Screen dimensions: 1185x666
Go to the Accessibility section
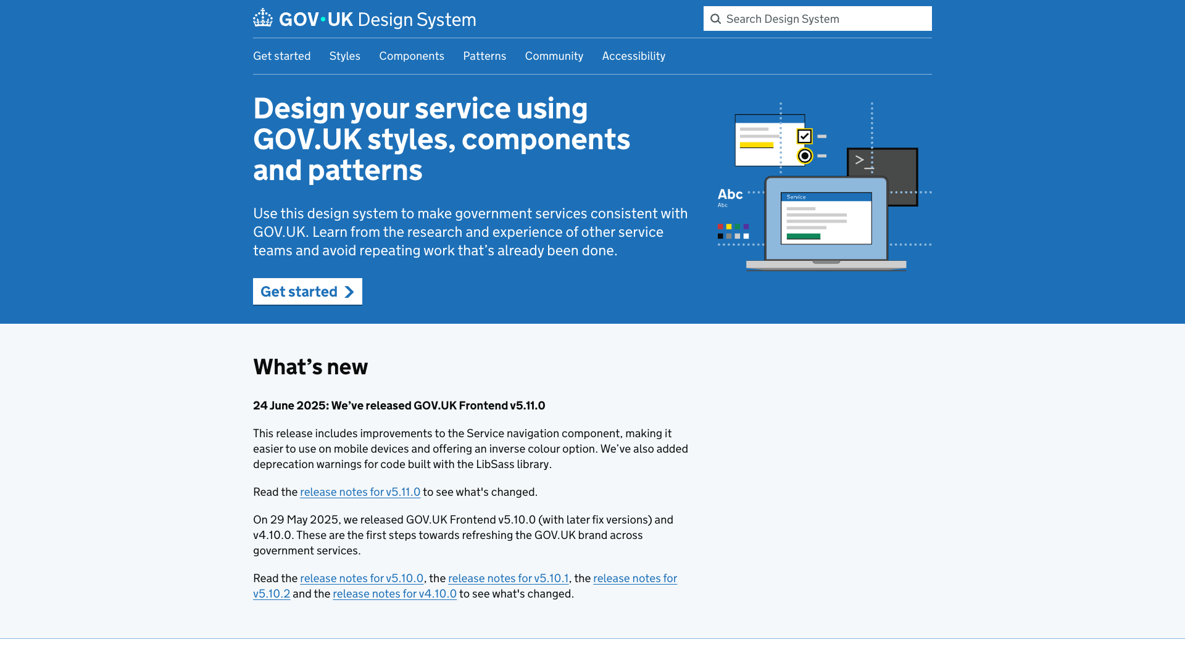click(x=633, y=56)
